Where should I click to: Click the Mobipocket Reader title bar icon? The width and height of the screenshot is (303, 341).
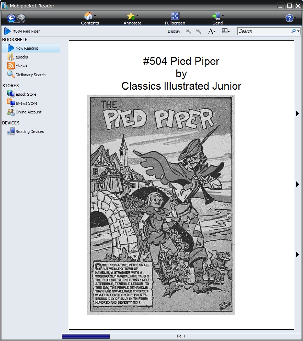[5, 6]
